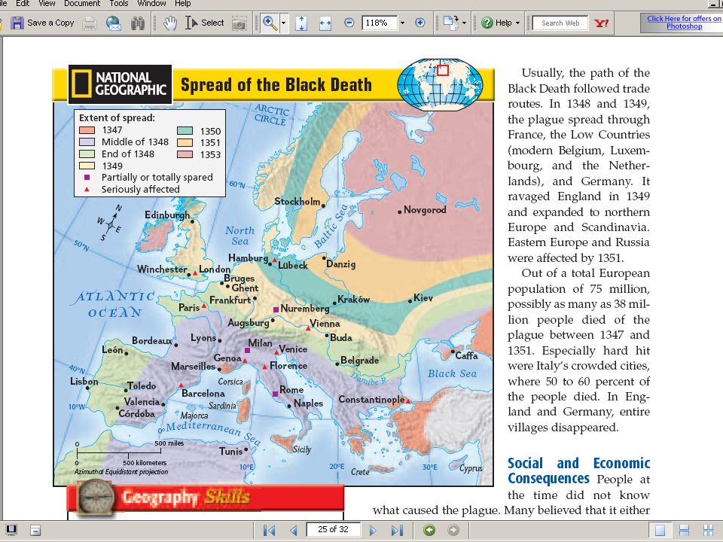Screen dimensions: 723x542
Task: Click the Print icon in toolbar
Action: click(x=90, y=23)
